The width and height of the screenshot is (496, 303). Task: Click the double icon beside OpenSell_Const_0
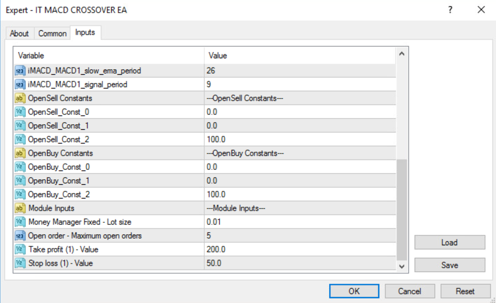(x=20, y=112)
